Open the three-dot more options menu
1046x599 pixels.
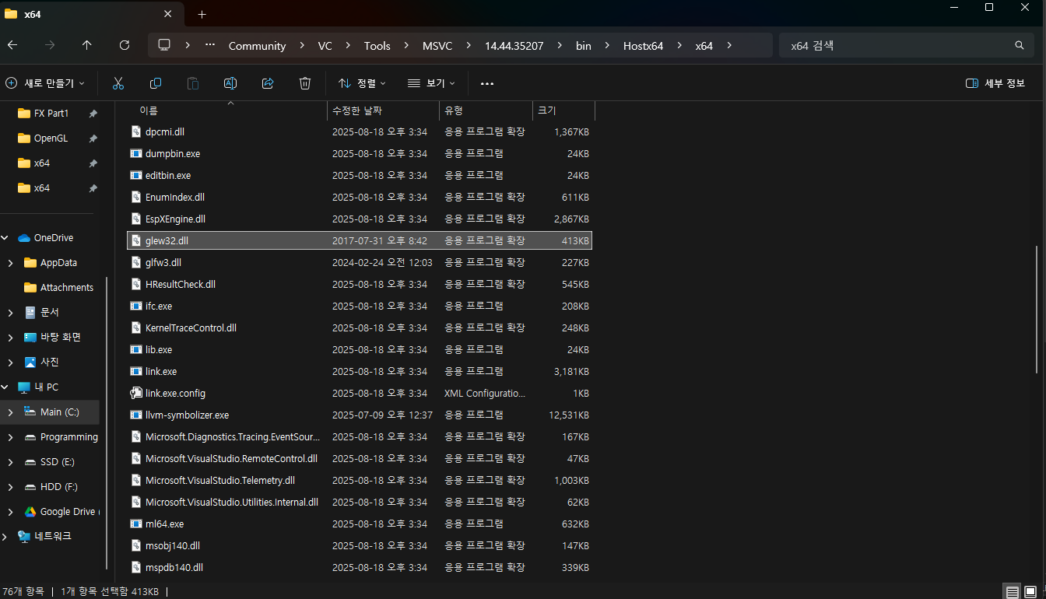[x=487, y=83]
